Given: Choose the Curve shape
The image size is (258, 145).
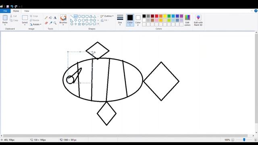Looking at the screenshot, I should coord(76,17).
